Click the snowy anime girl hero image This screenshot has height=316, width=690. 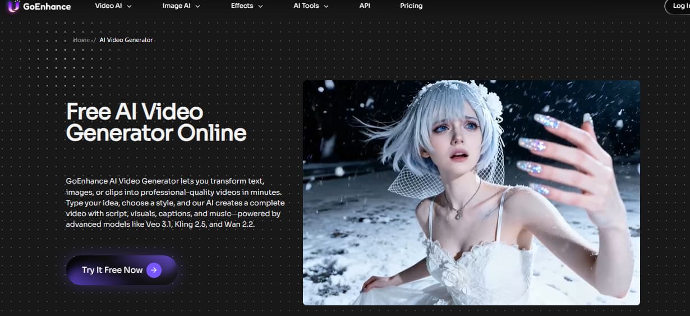click(x=471, y=193)
